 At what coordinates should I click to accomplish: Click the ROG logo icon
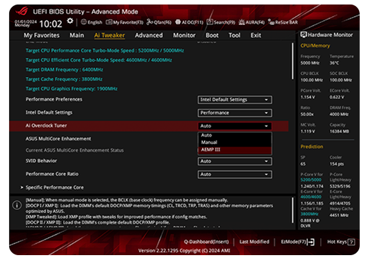(22, 11)
